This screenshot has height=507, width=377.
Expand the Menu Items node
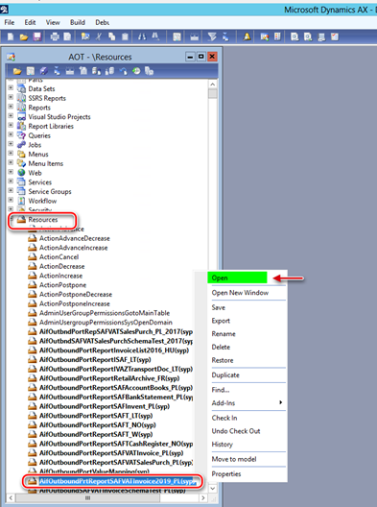coord(11,162)
